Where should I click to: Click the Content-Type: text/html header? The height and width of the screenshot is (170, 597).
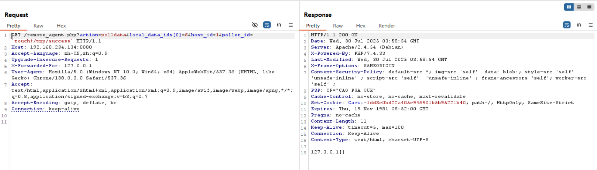pos(370,140)
